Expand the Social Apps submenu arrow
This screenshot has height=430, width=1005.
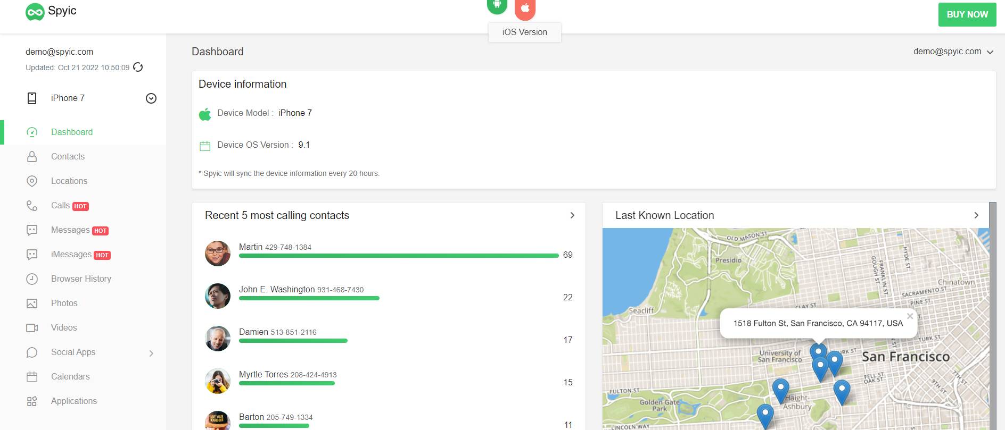click(x=151, y=353)
